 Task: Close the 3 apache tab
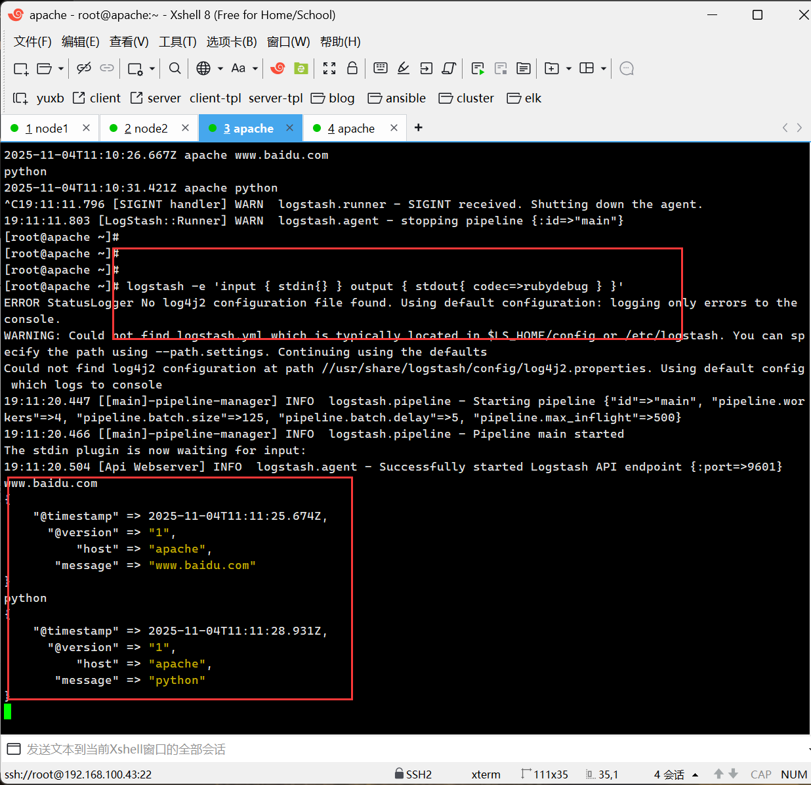click(289, 128)
